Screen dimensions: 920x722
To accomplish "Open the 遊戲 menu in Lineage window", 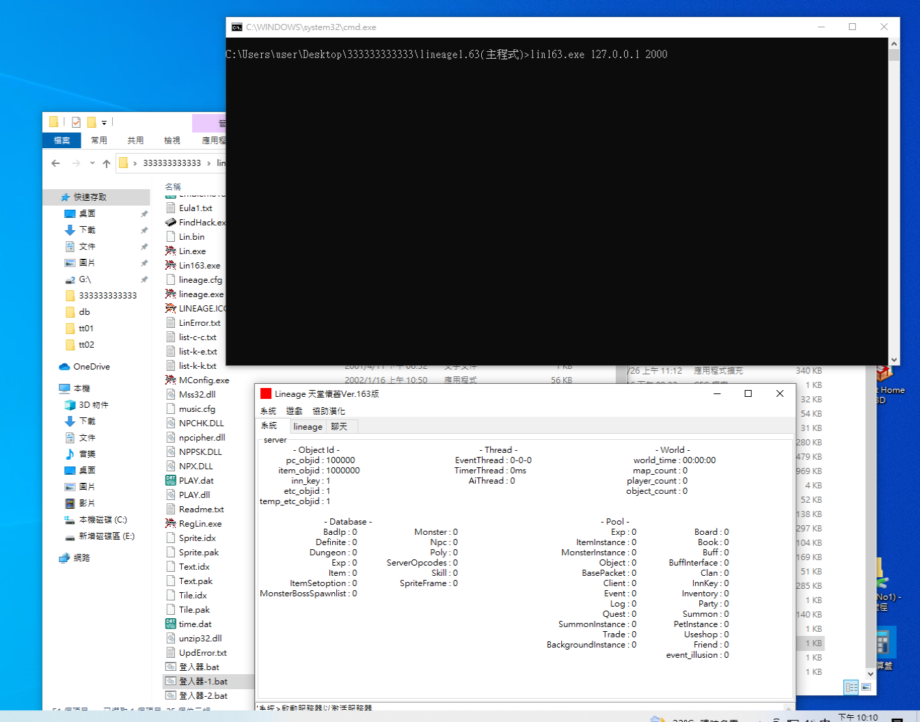I will coord(294,411).
